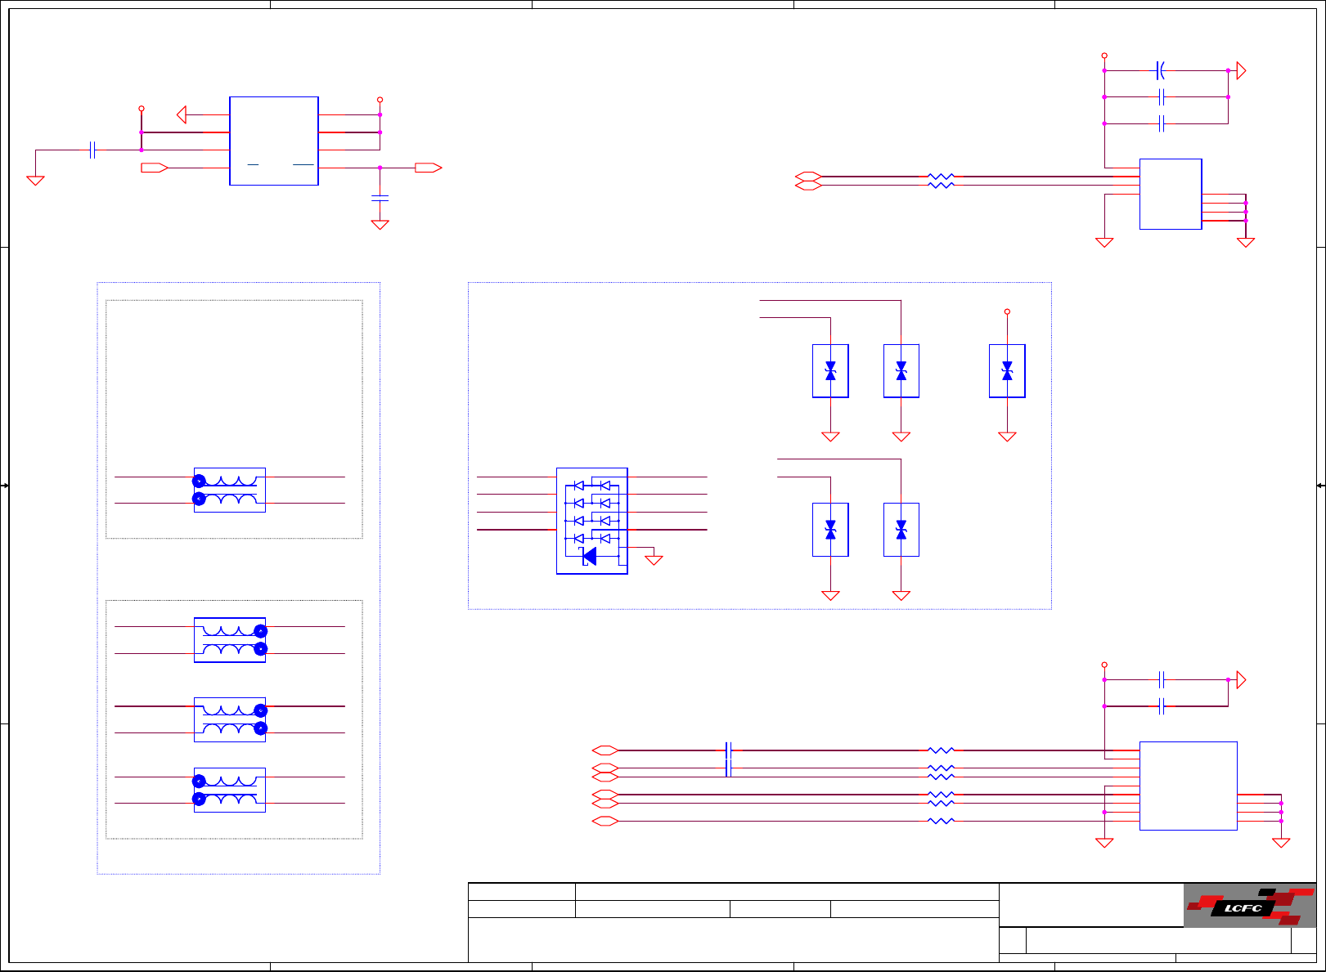Click the top-right IC rectangle body
The image size is (1326, 972).
[1171, 194]
